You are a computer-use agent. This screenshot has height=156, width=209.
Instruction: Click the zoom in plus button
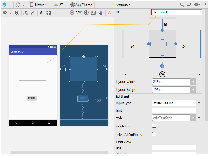pyautogui.click(x=86, y=13)
